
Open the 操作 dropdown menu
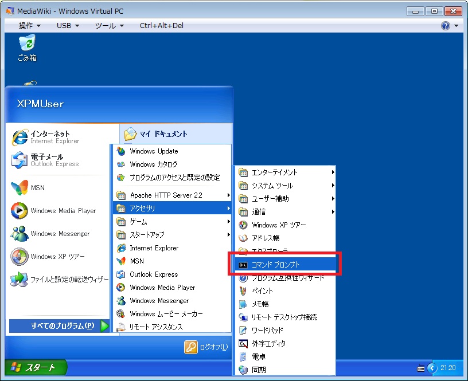[x=30, y=26]
